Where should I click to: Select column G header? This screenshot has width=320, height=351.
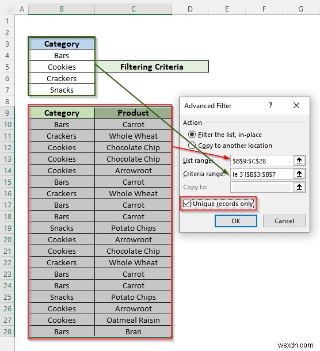pyautogui.click(x=301, y=9)
